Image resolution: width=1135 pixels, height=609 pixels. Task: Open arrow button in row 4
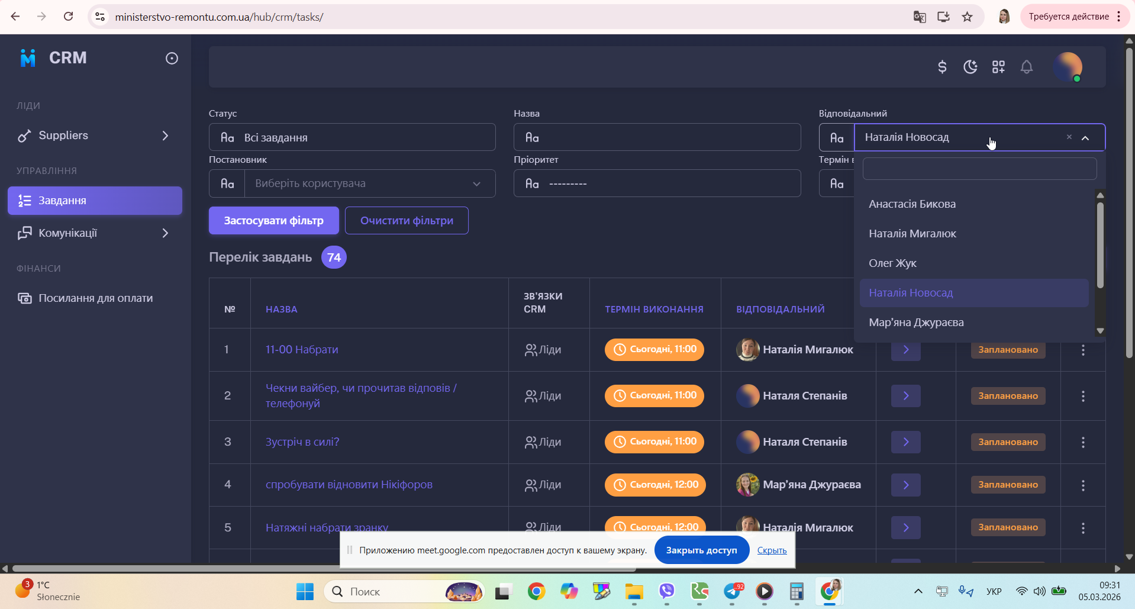tap(906, 485)
